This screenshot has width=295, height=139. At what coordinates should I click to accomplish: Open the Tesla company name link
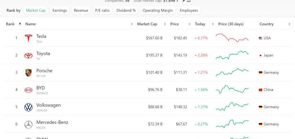click(x=41, y=36)
